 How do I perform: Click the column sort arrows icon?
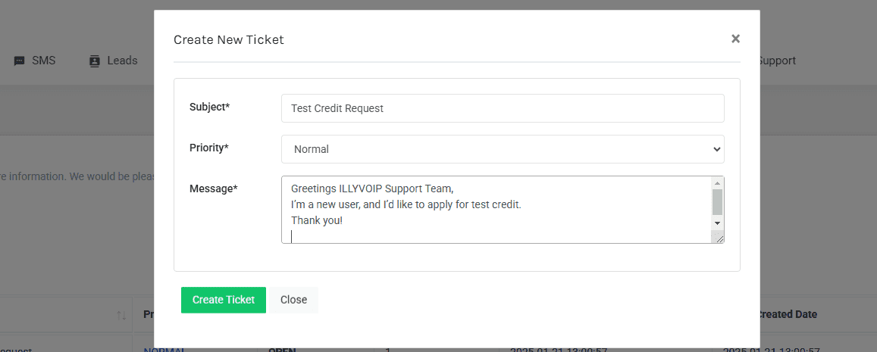(121, 315)
